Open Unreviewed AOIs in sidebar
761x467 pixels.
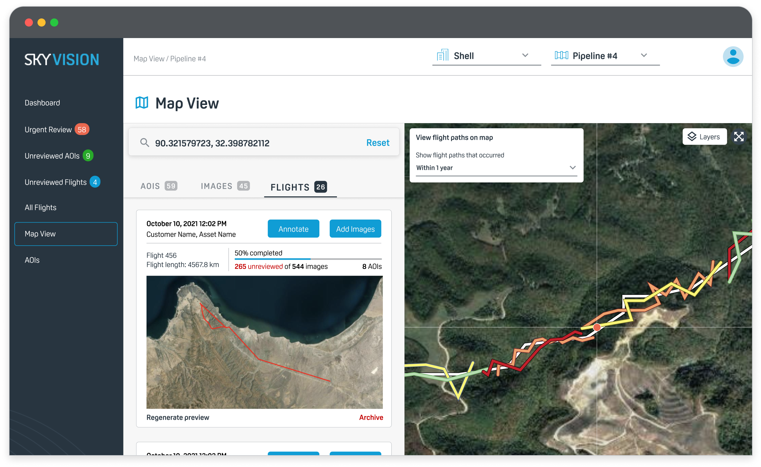click(52, 156)
